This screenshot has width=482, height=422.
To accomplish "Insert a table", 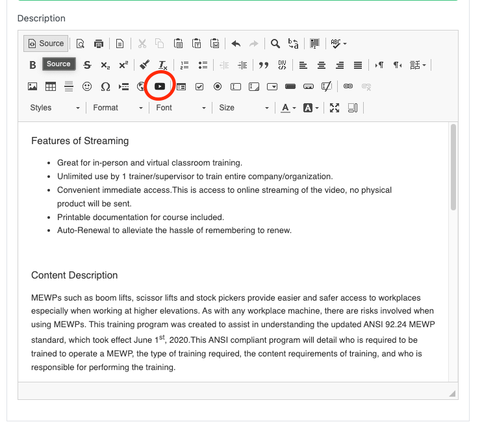I will pyautogui.click(x=51, y=86).
